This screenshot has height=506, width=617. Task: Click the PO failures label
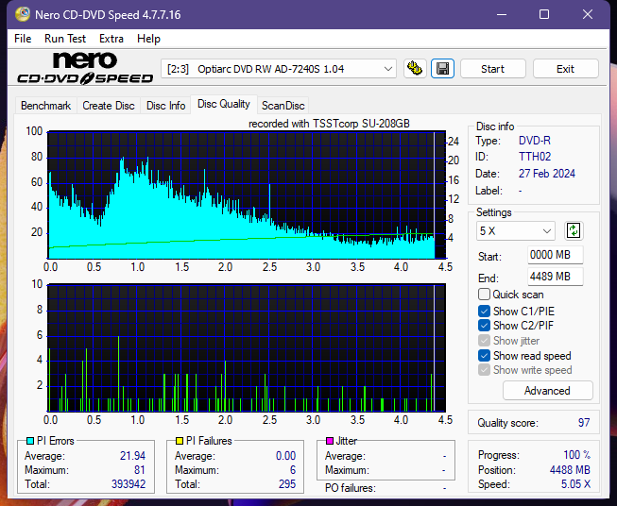tap(351, 488)
